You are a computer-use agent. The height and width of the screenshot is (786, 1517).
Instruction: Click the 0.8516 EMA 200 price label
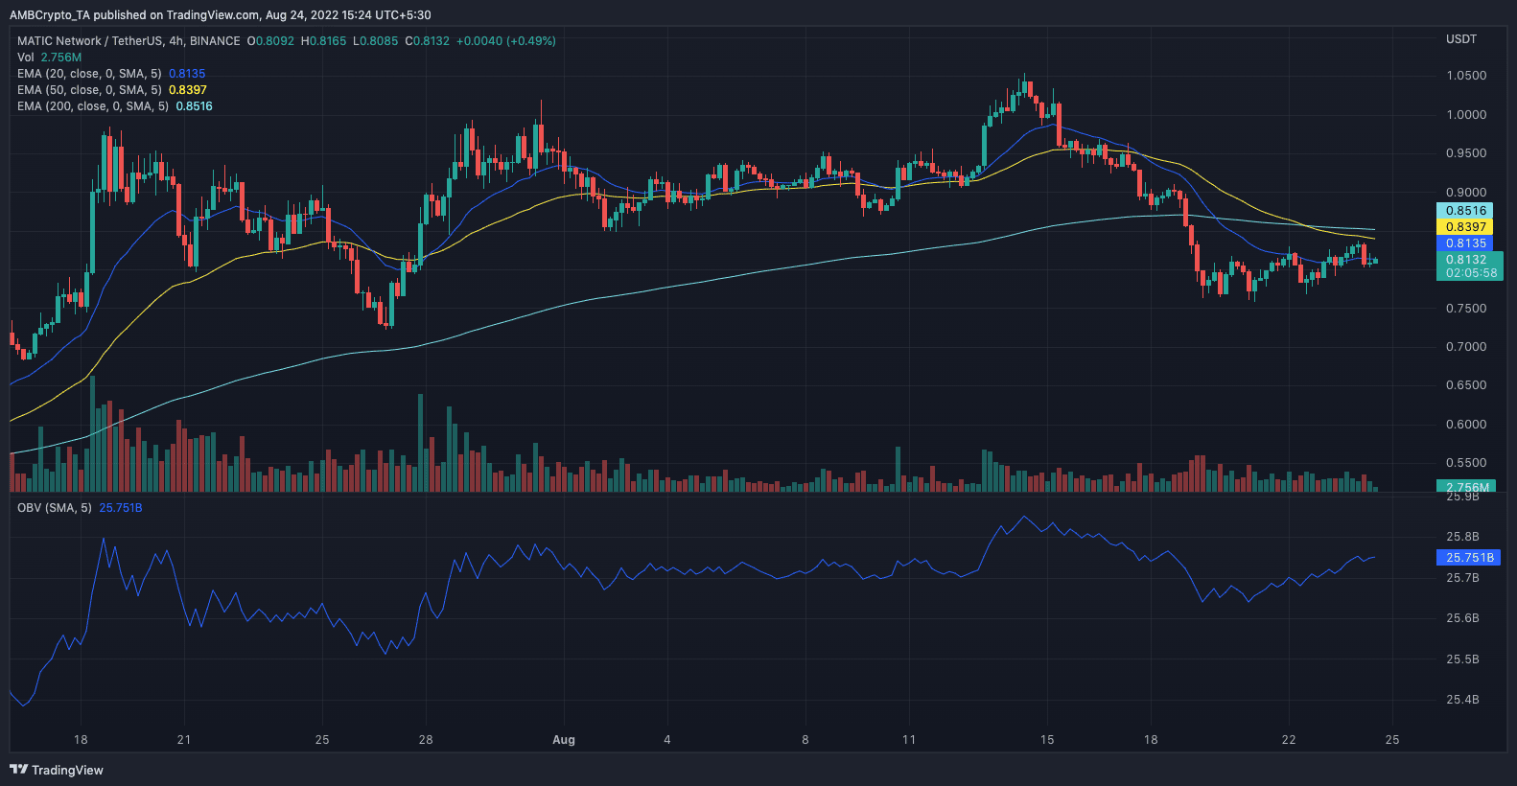click(x=1465, y=211)
